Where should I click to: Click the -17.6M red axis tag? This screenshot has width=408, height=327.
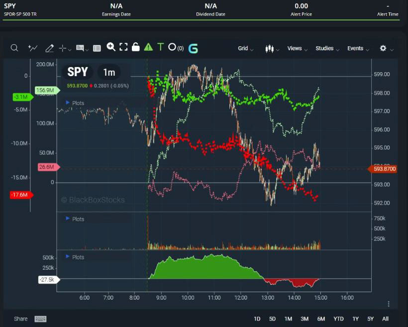click(x=21, y=195)
